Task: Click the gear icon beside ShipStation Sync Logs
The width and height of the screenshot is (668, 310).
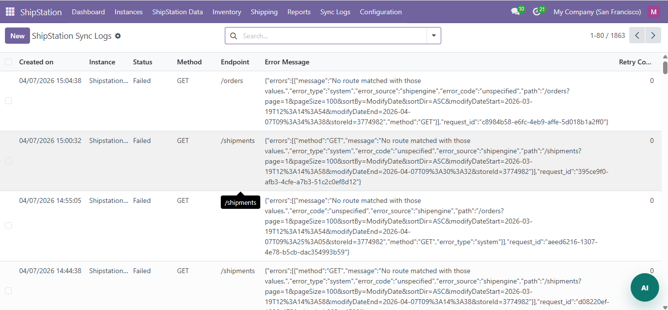Action: [118, 35]
